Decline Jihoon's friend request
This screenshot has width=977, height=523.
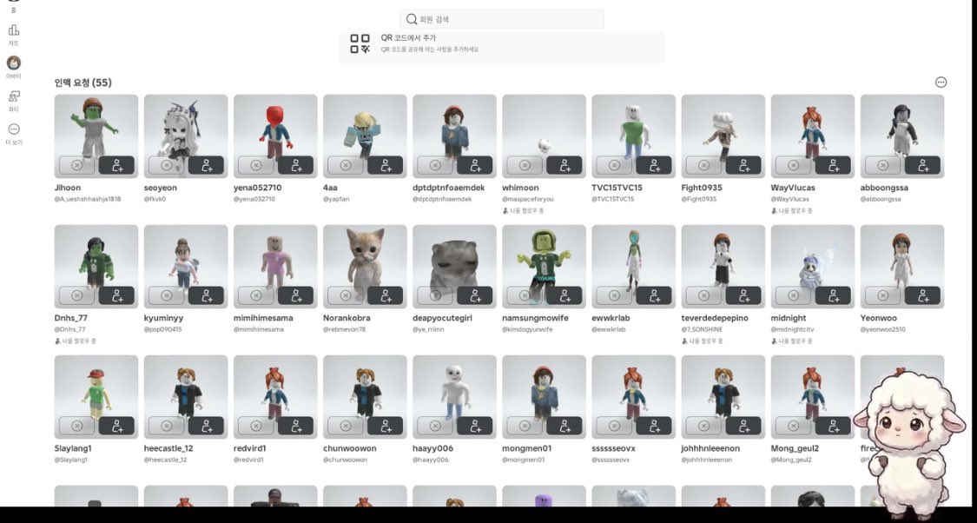pyautogui.click(x=76, y=165)
